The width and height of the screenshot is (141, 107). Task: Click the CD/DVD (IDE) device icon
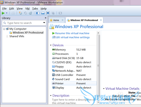[54, 62]
